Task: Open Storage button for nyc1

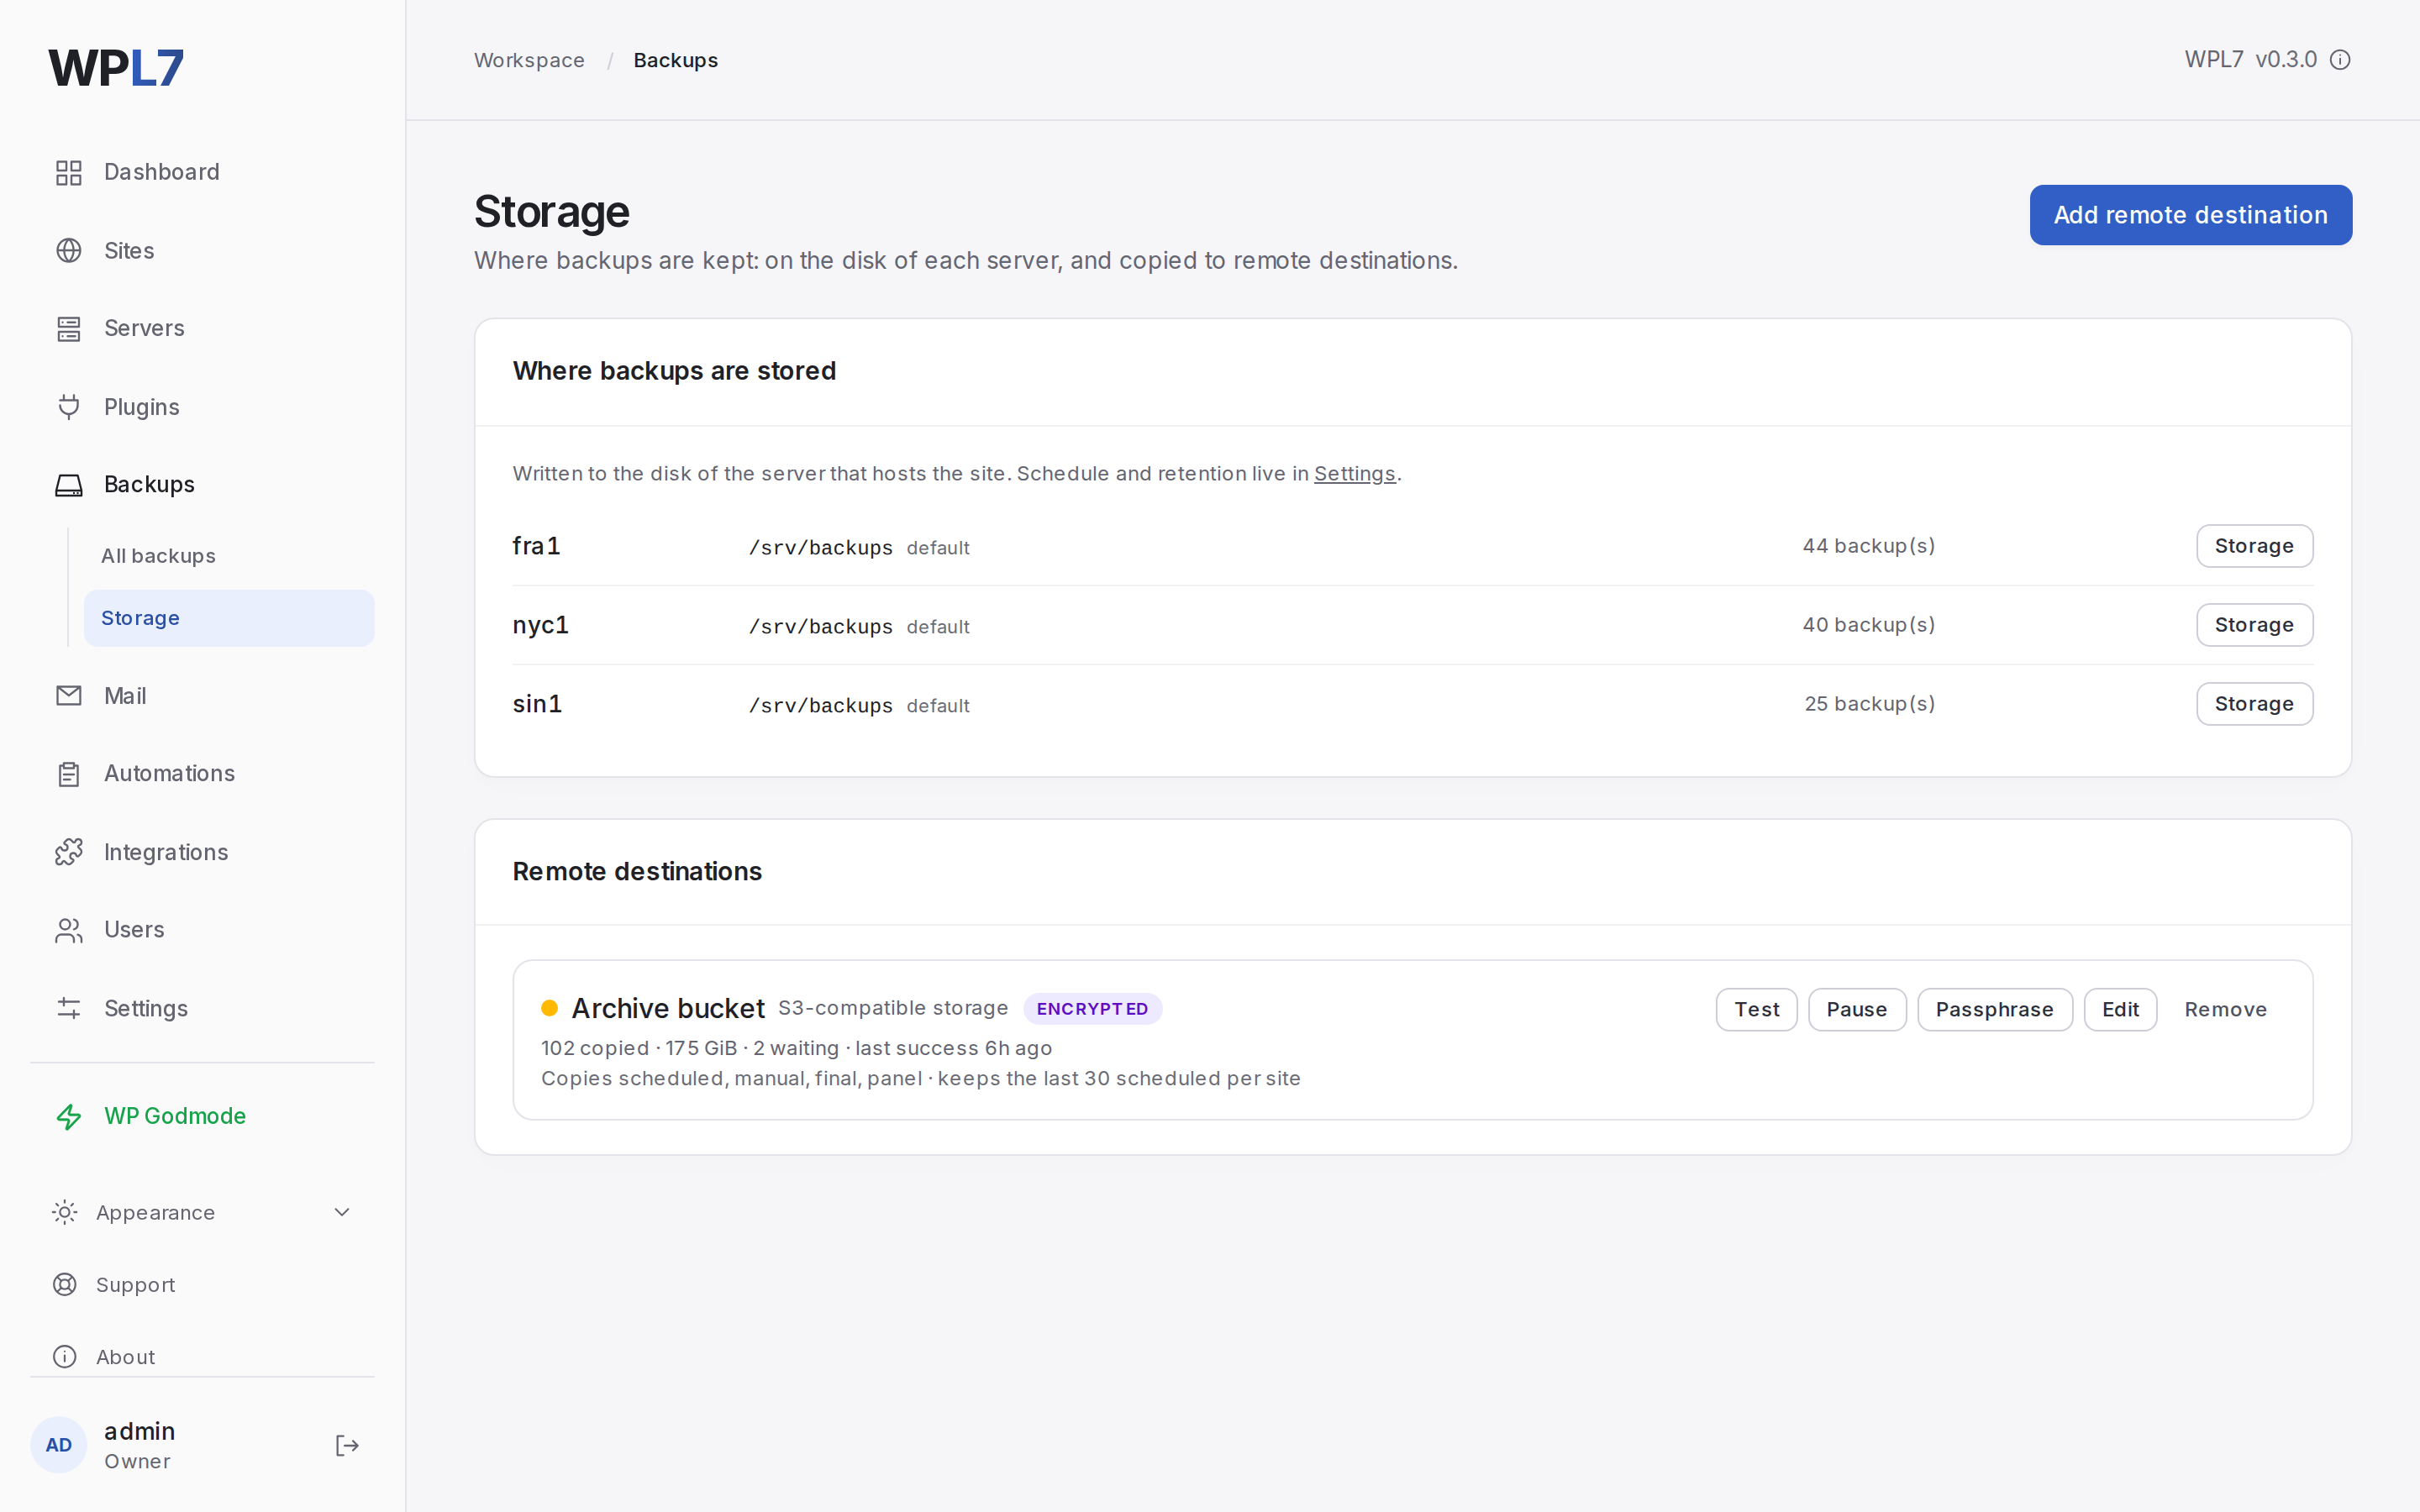Action: (x=2254, y=625)
